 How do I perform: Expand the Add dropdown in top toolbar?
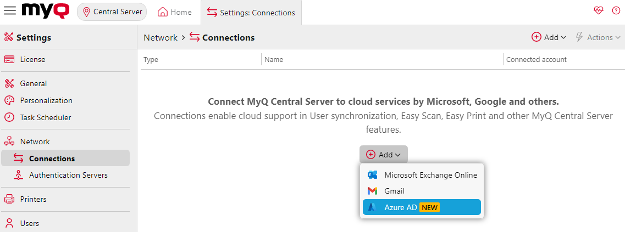click(549, 37)
